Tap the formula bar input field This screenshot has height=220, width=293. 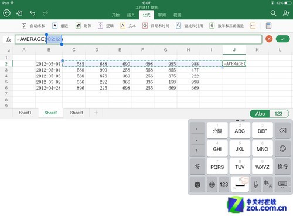pos(138,39)
